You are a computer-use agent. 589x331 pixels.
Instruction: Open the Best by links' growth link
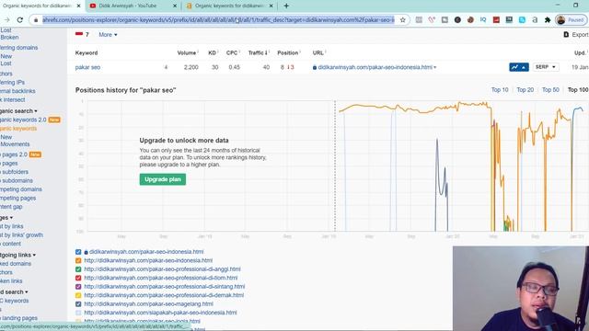pyautogui.click(x=21, y=235)
